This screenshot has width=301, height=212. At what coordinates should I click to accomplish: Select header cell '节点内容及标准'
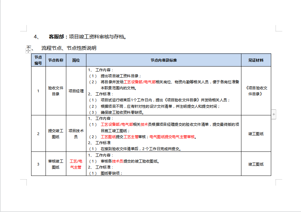(x=163, y=60)
